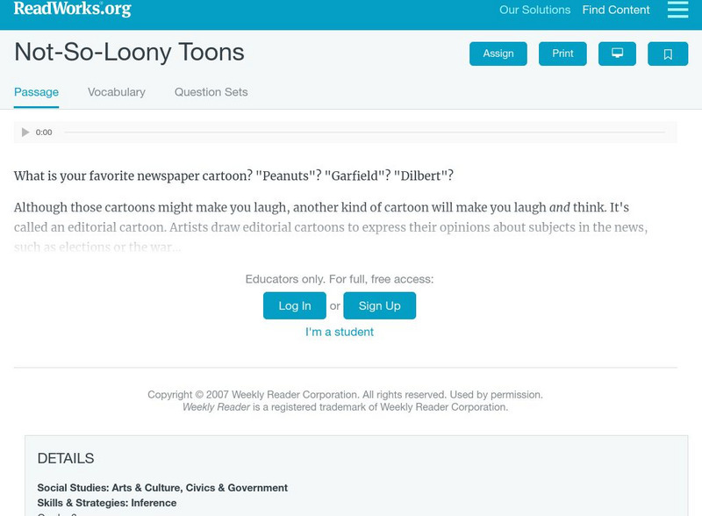Open Our Solutions in the header
Screen dimensions: 702x516
534,11
